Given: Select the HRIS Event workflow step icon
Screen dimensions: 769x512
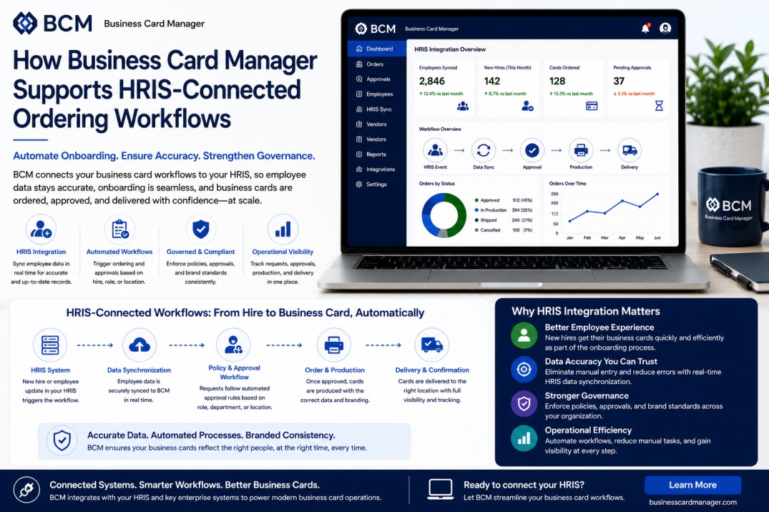Looking at the screenshot, I should 435,150.
